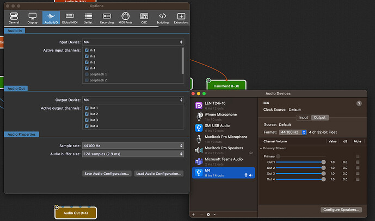Screen dimensions: 375x221
Task: Select the Hammond B-3X plugin block
Action: [226, 85]
